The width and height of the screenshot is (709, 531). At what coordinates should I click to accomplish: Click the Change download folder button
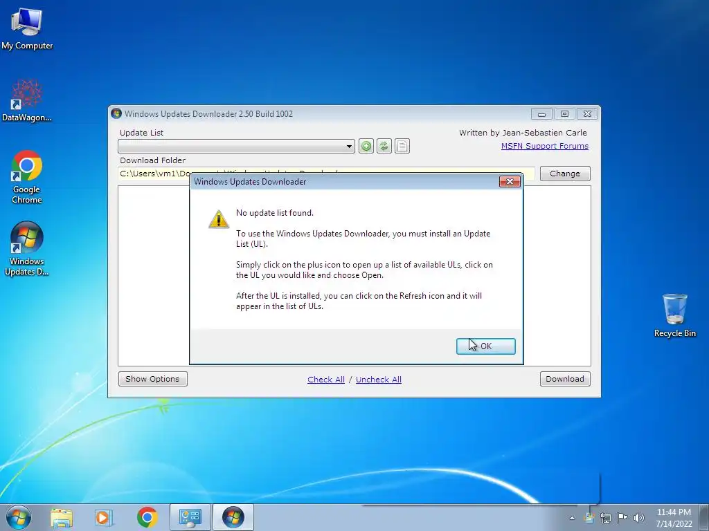pyautogui.click(x=565, y=174)
